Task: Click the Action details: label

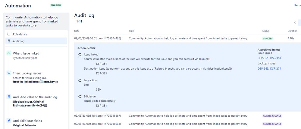Action: [x=86, y=48]
